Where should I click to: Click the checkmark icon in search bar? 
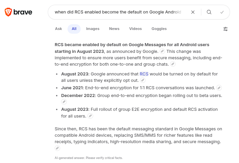(x=222, y=12)
